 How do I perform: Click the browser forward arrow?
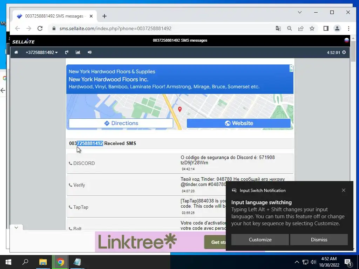point(29,28)
